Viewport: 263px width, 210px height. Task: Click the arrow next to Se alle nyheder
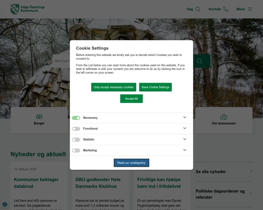point(251,171)
